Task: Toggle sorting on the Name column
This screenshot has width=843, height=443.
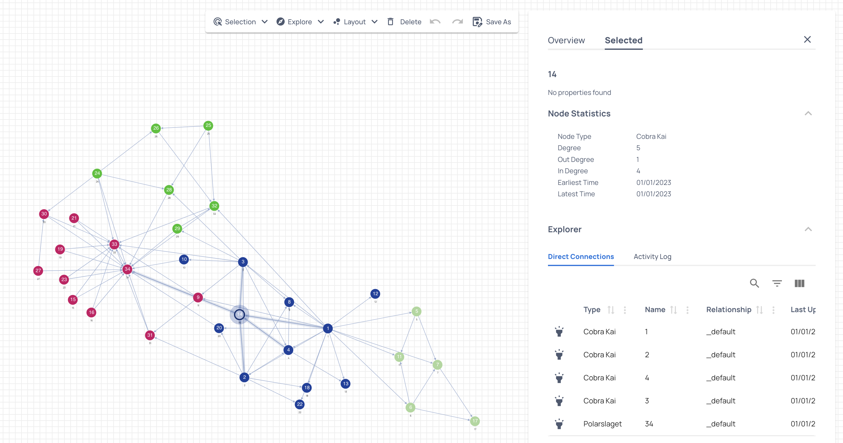Action: (x=673, y=310)
